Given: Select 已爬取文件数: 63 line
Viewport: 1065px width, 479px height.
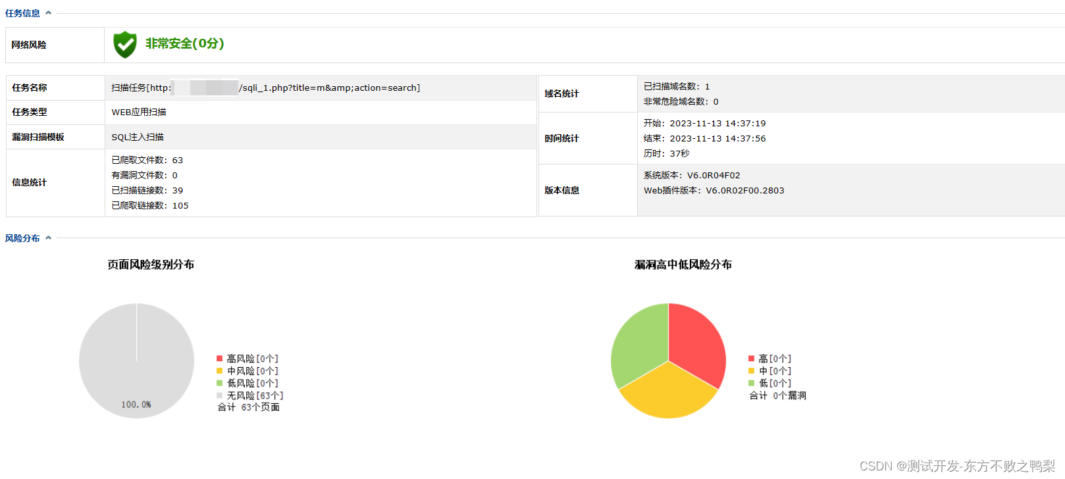Looking at the screenshot, I should (x=147, y=160).
